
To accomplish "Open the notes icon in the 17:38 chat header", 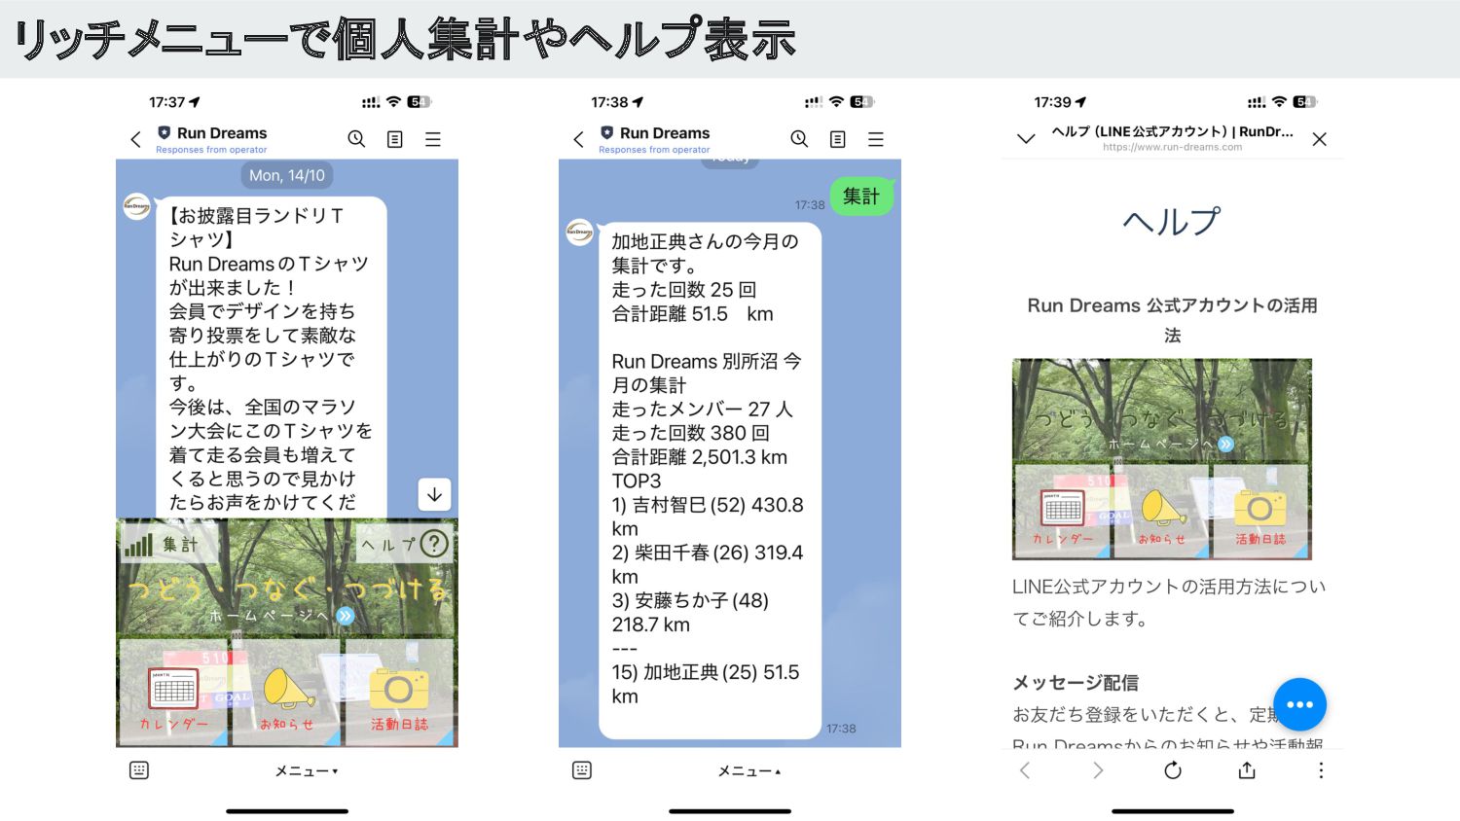I will pyautogui.click(x=837, y=139).
